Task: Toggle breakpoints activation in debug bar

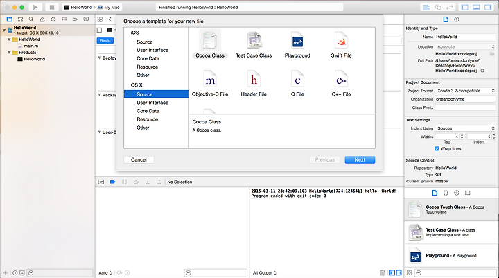Action: pos(112,182)
